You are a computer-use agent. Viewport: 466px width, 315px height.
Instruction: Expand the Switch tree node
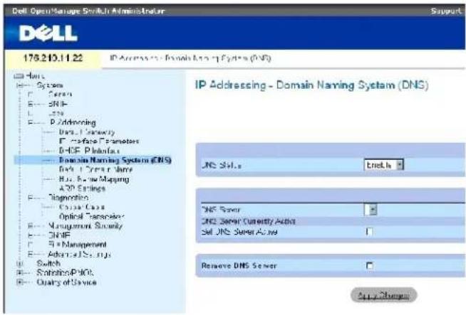pyautogui.click(x=20, y=263)
